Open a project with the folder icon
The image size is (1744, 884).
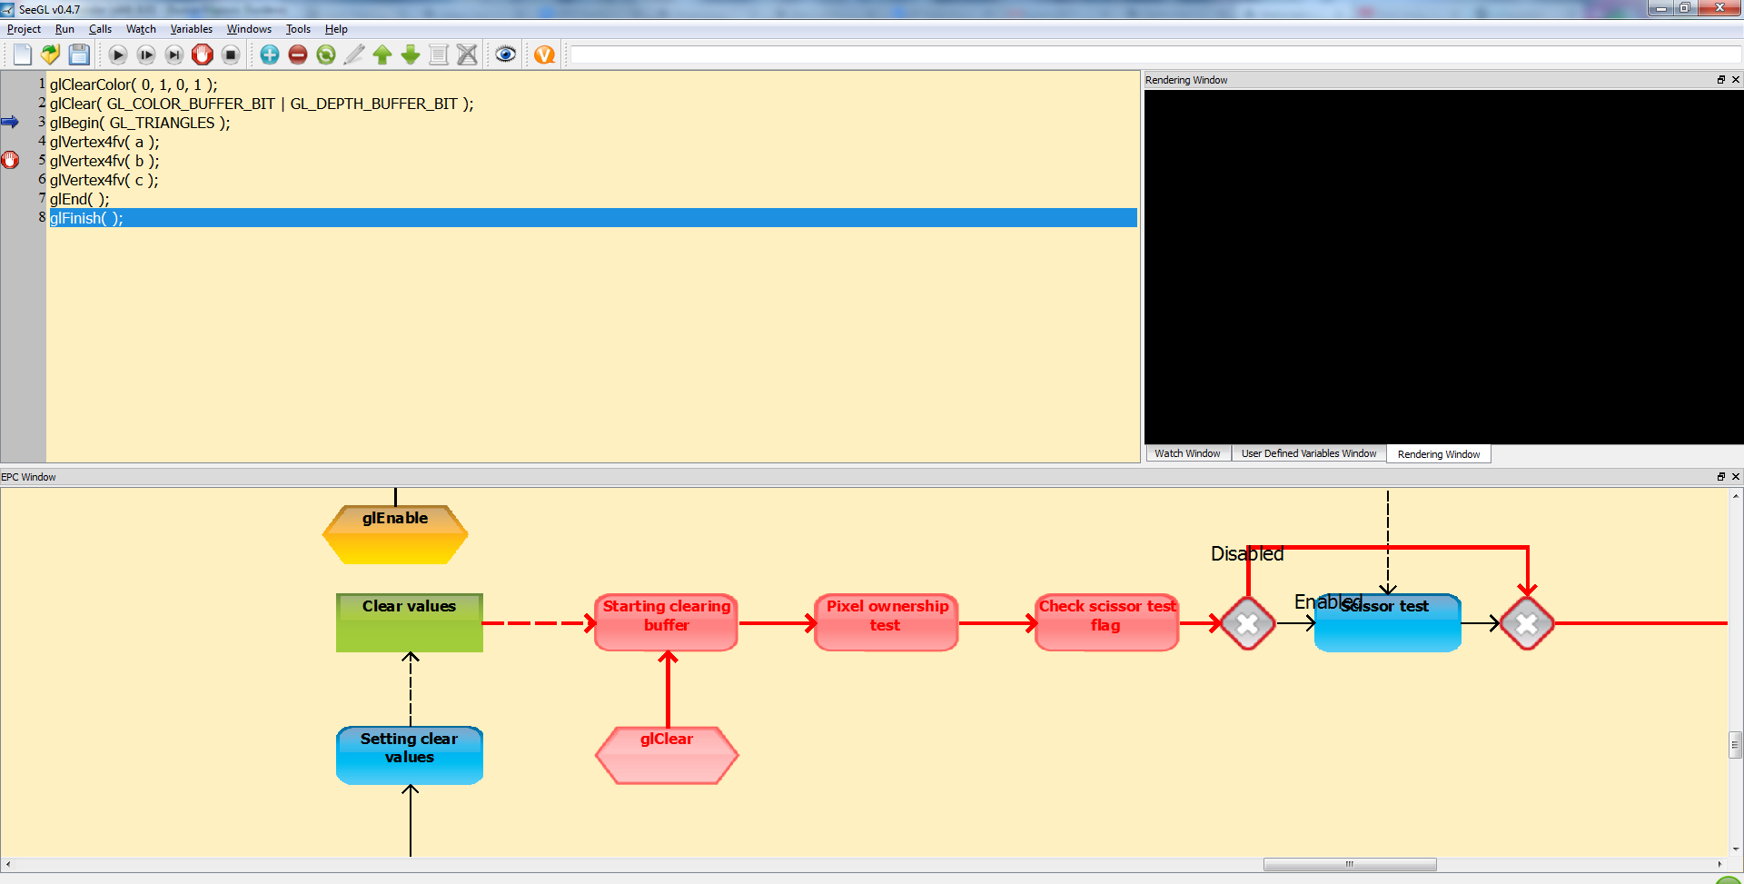pyautogui.click(x=51, y=55)
